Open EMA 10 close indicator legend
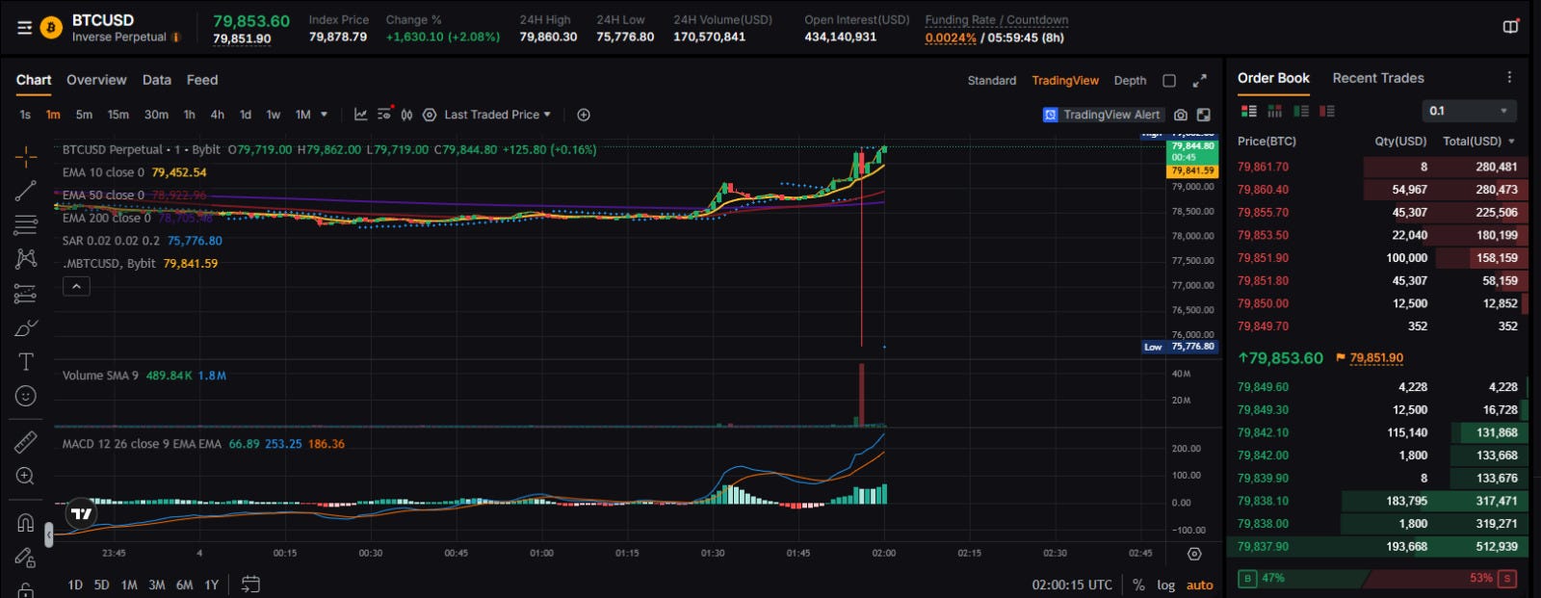This screenshot has width=1541, height=598. point(134,172)
